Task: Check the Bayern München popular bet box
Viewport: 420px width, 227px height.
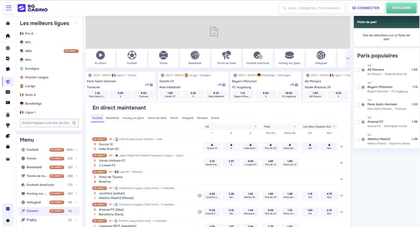Action: pyautogui.click(x=357, y=87)
